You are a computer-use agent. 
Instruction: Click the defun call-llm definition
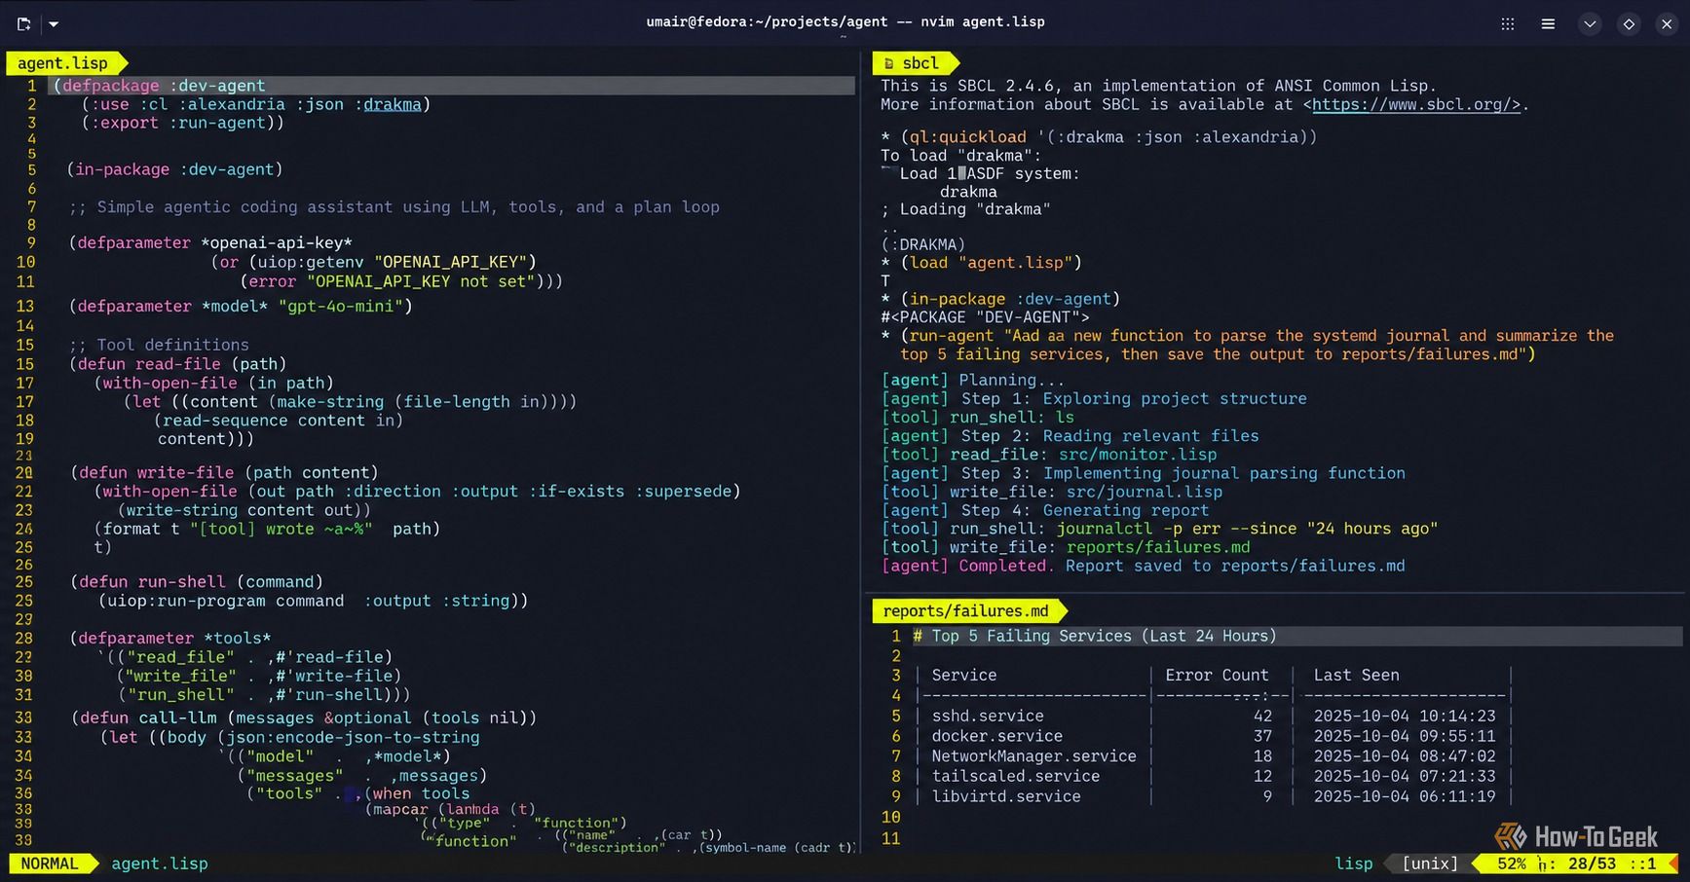304,717
